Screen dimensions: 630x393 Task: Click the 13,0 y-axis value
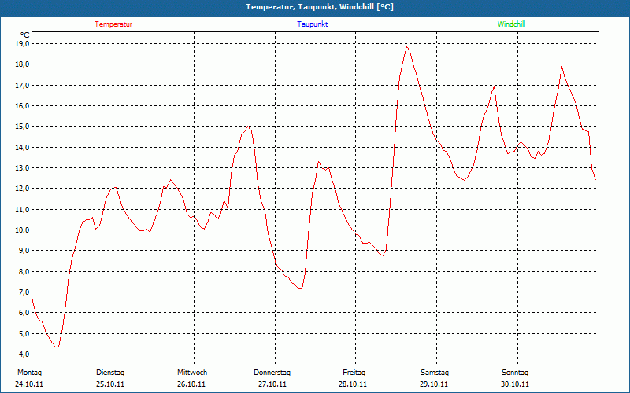[x=23, y=167]
